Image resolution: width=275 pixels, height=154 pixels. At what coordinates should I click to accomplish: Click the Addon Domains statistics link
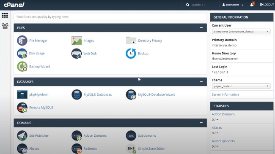pos(223,114)
